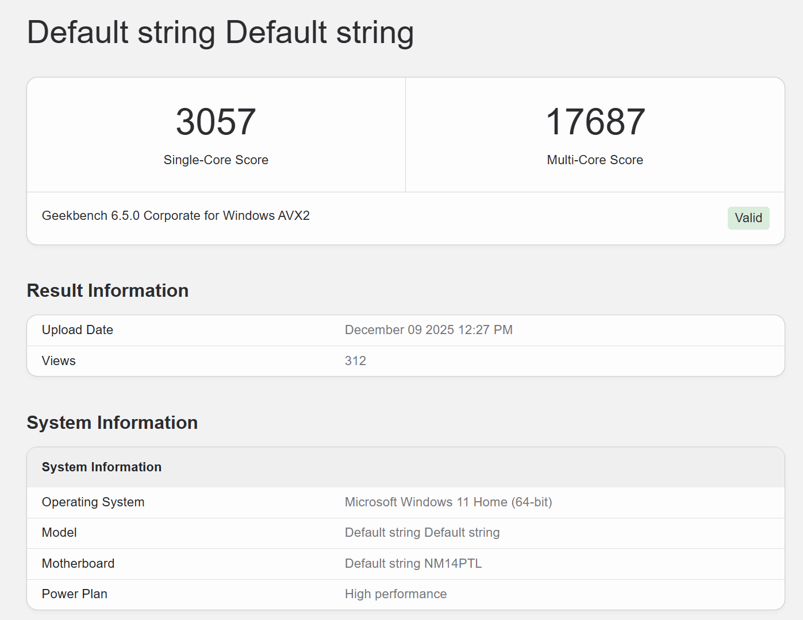803x620 pixels.
Task: Click the Motherboard row label
Action: pyautogui.click(x=78, y=564)
